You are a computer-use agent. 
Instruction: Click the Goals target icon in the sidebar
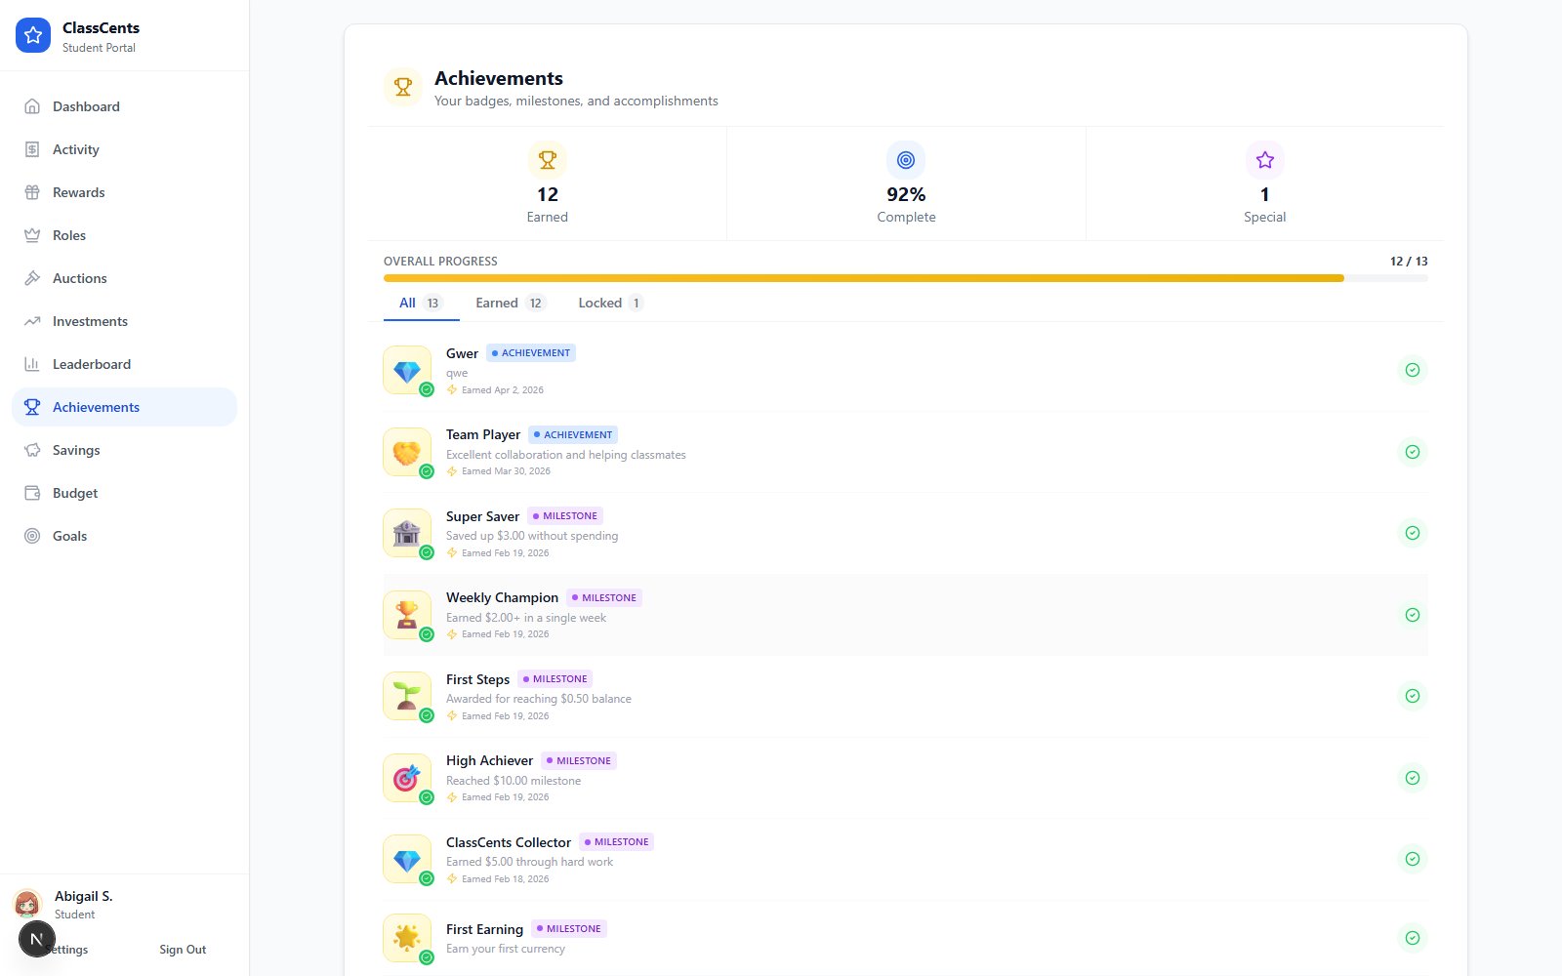32,536
